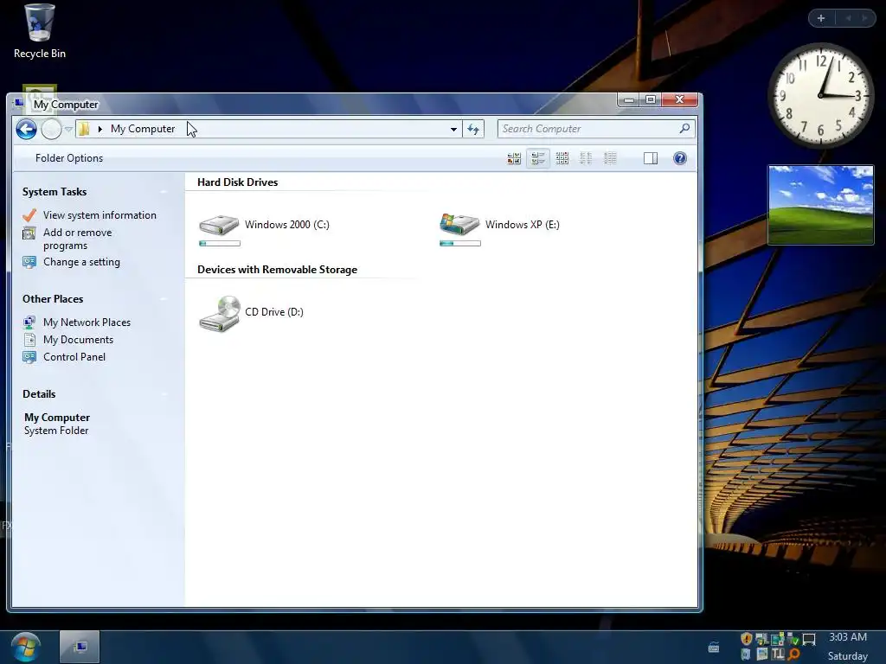Click the analog clock gadget
This screenshot has width=886, height=664.
click(x=820, y=95)
